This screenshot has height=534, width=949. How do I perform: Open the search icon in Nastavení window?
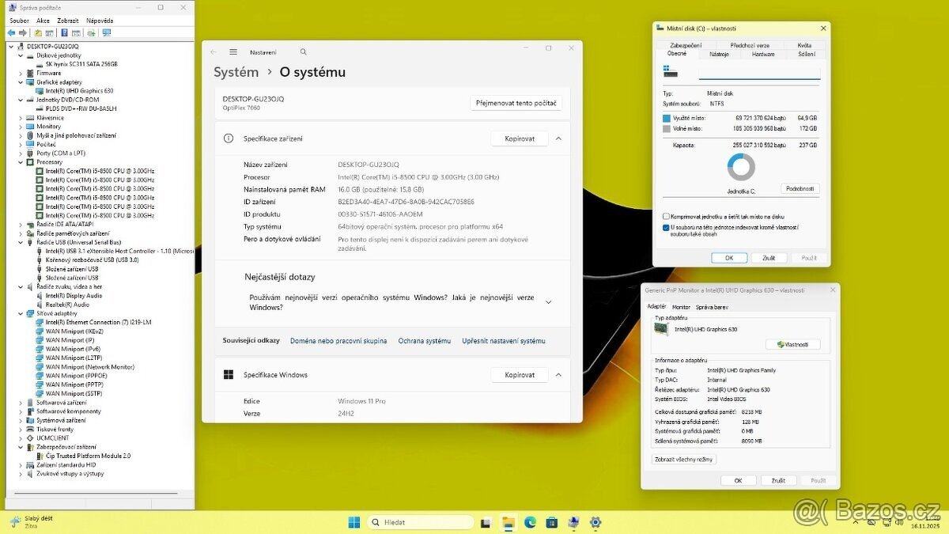[303, 51]
